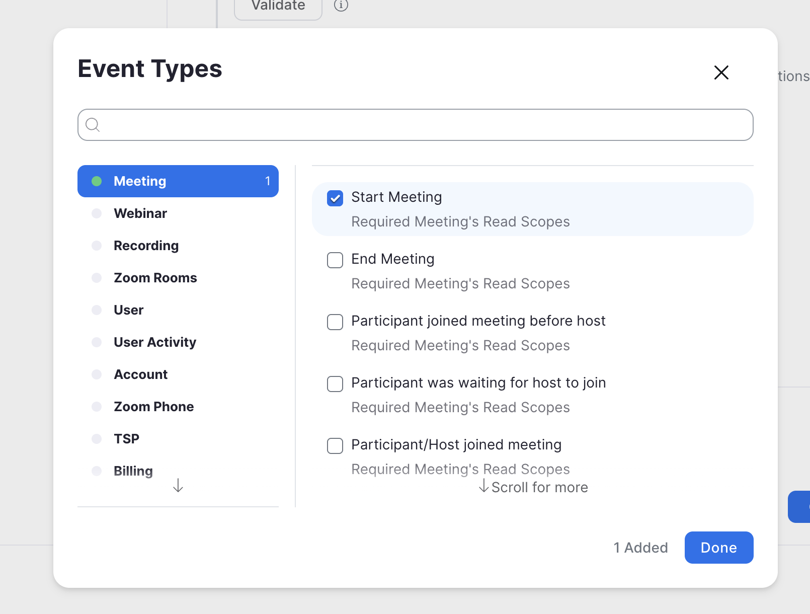Viewport: 810px width, 614px height.
Task: Click the Scroll for more arrow
Action: (484, 486)
